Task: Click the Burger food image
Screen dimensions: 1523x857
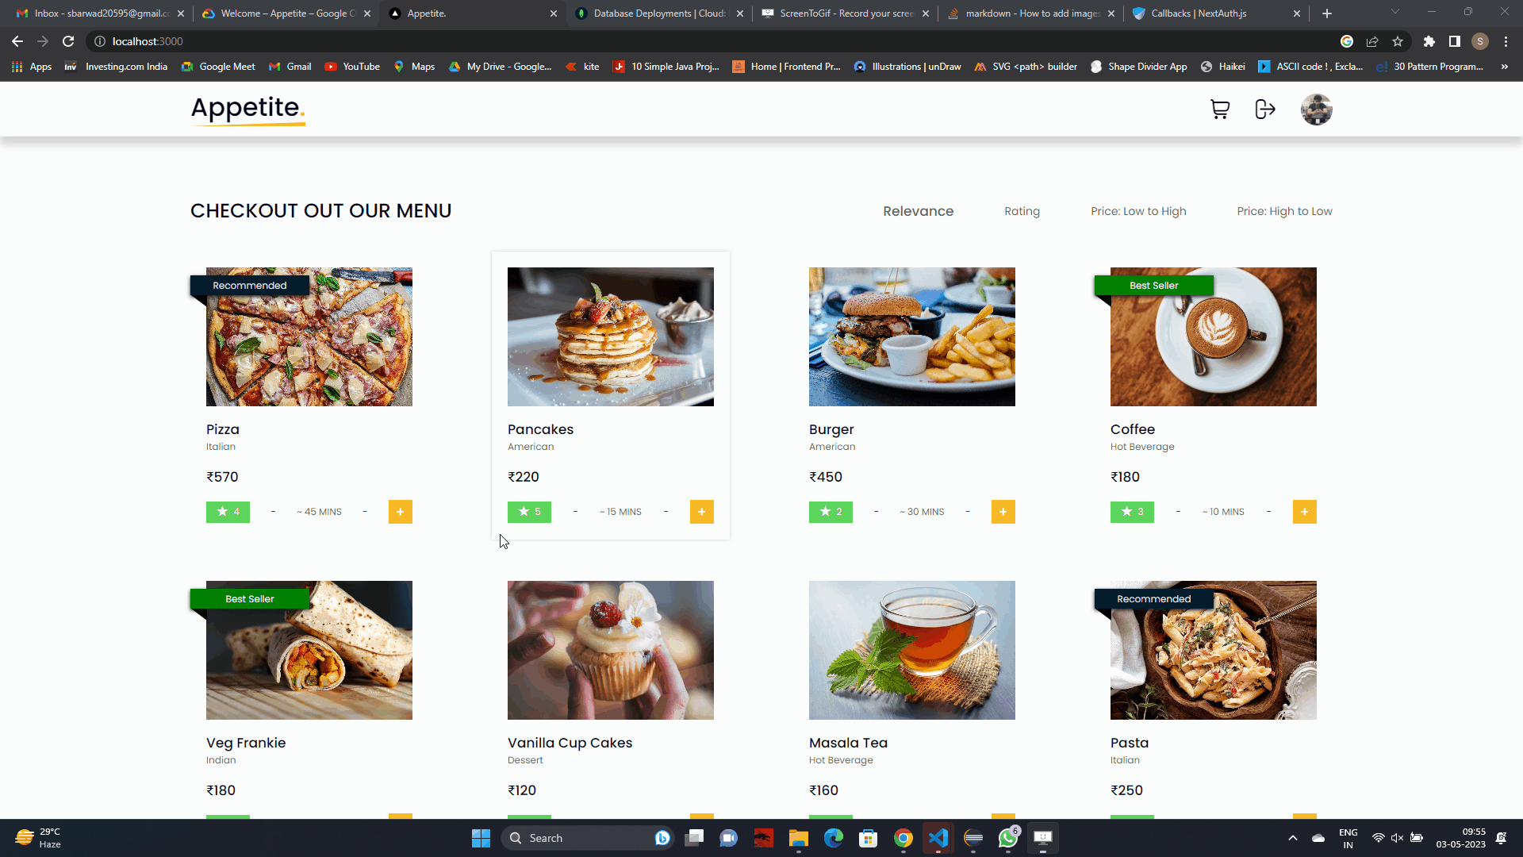Action: (x=911, y=336)
